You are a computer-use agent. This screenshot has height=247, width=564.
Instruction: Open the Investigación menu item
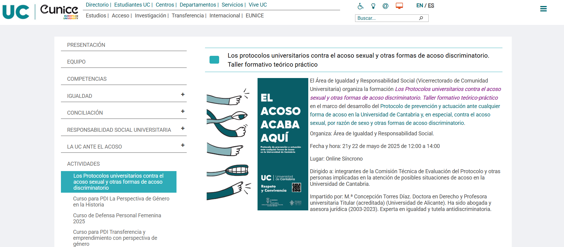(150, 16)
